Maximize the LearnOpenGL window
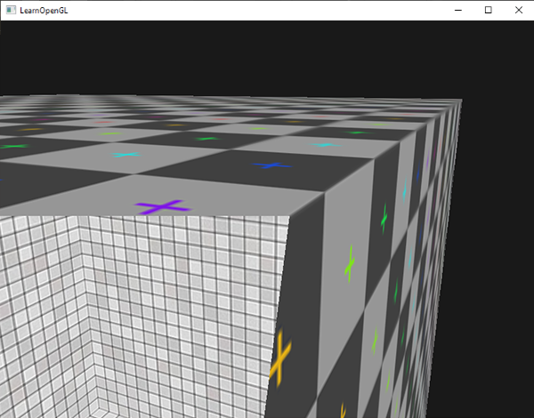 488,10
